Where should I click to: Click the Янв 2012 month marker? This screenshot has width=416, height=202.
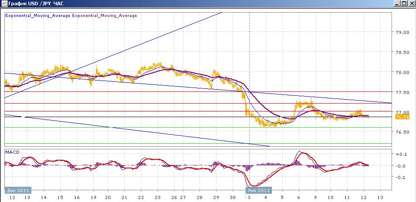click(259, 190)
